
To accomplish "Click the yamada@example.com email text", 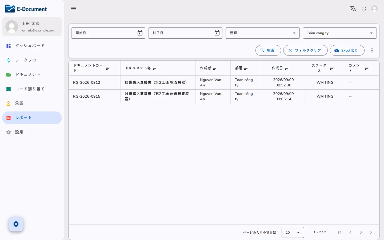I will 38,30.
